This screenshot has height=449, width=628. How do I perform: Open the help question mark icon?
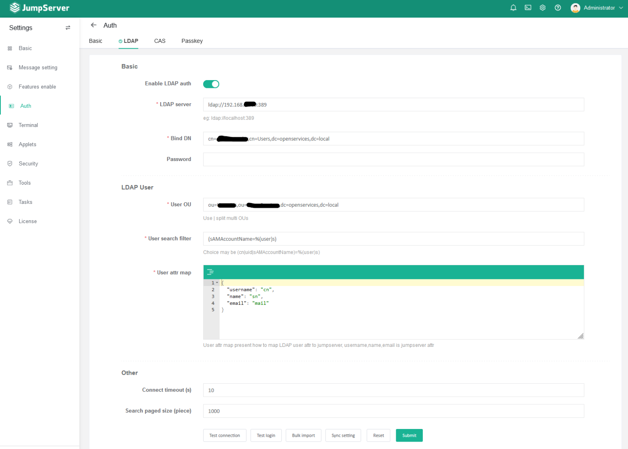tap(558, 8)
